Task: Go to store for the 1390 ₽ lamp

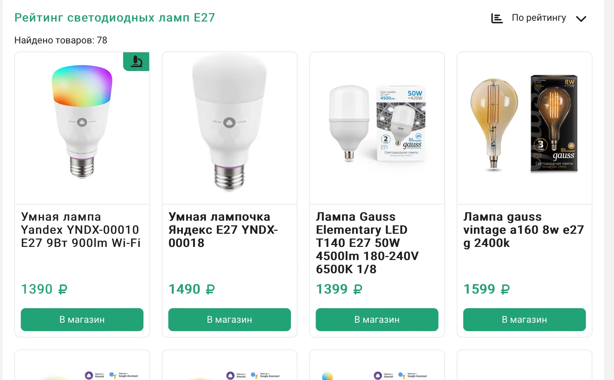Action: pyautogui.click(x=82, y=319)
